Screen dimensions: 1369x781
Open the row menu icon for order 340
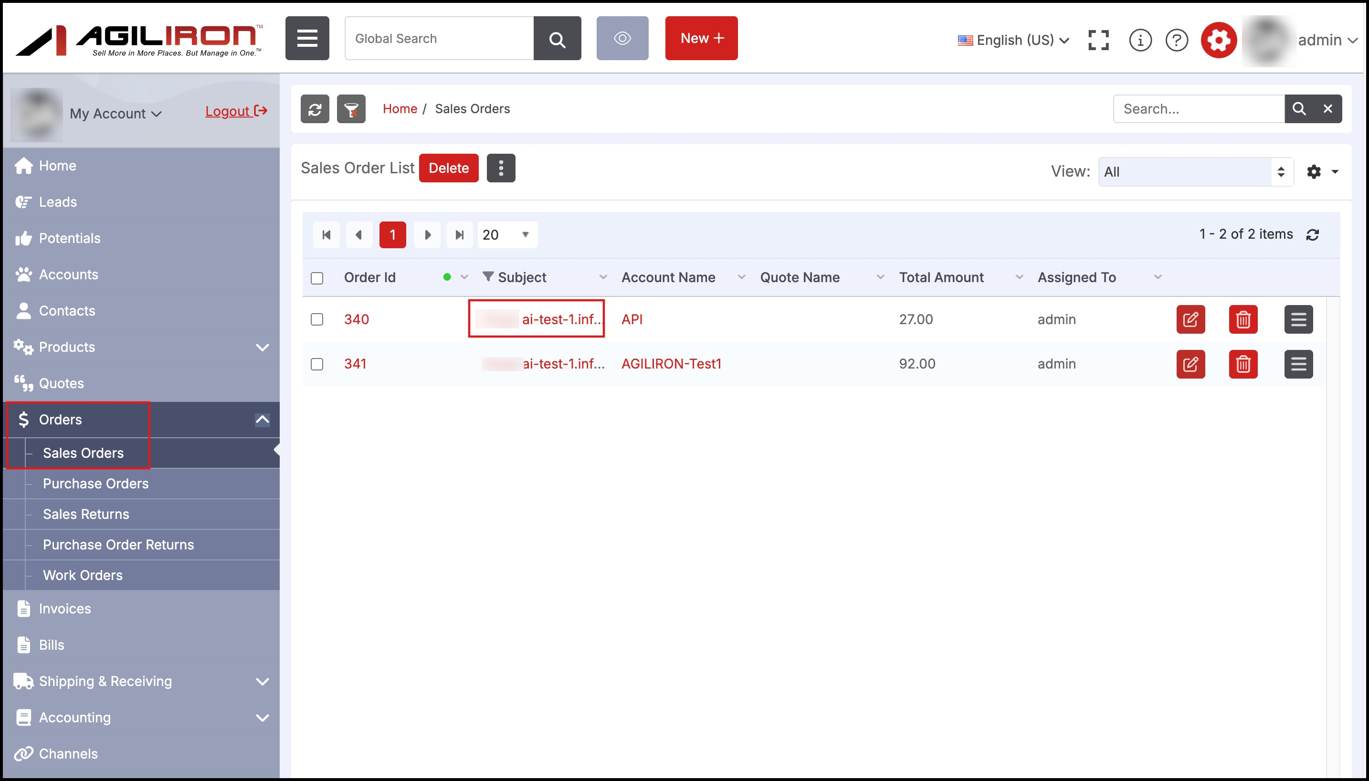pos(1298,320)
